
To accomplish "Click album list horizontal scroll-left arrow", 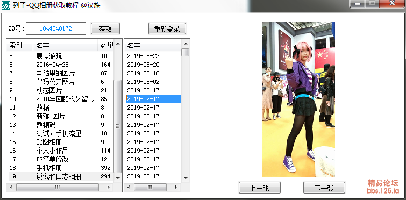I will [x=11, y=187].
